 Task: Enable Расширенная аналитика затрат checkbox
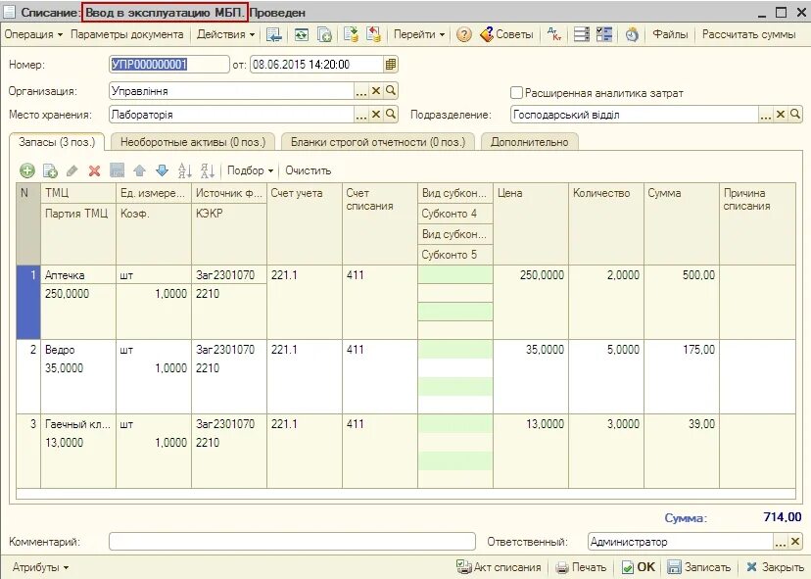pos(516,93)
